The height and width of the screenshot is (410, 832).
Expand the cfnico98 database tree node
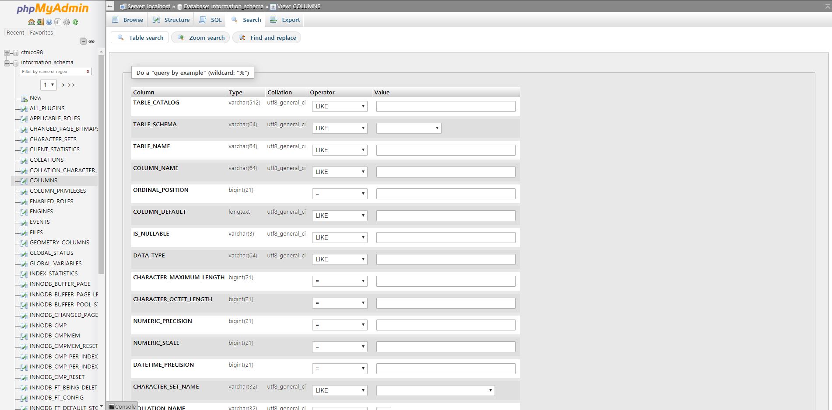7,52
